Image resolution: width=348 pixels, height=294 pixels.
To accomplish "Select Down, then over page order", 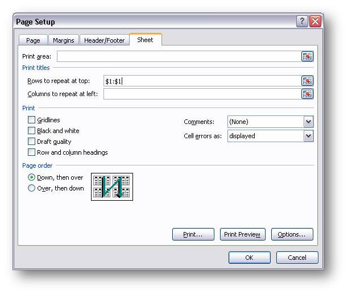I will [x=32, y=177].
